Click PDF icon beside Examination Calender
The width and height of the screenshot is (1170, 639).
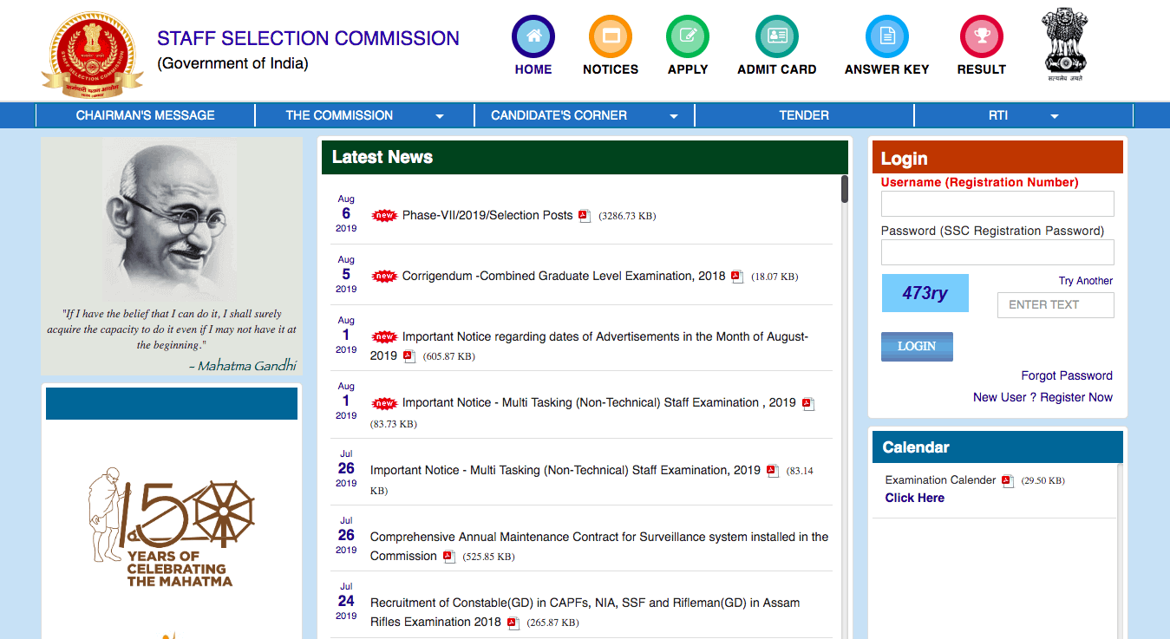click(1007, 481)
